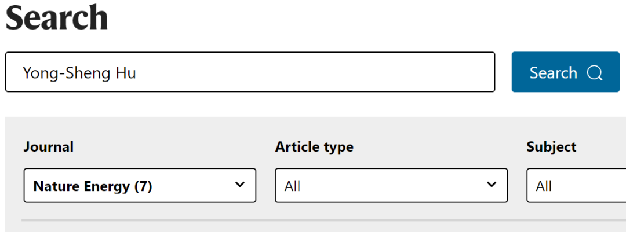Click the All text in Article type box
626x232 pixels.
point(292,186)
